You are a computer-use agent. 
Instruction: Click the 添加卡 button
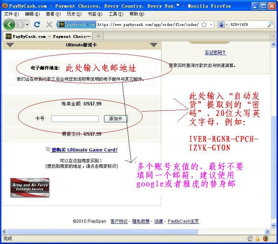tap(116, 119)
